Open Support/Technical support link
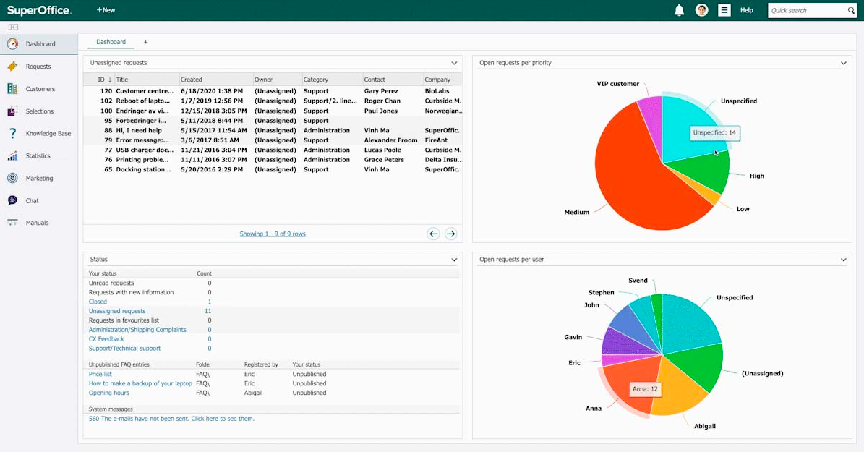 (x=124, y=349)
